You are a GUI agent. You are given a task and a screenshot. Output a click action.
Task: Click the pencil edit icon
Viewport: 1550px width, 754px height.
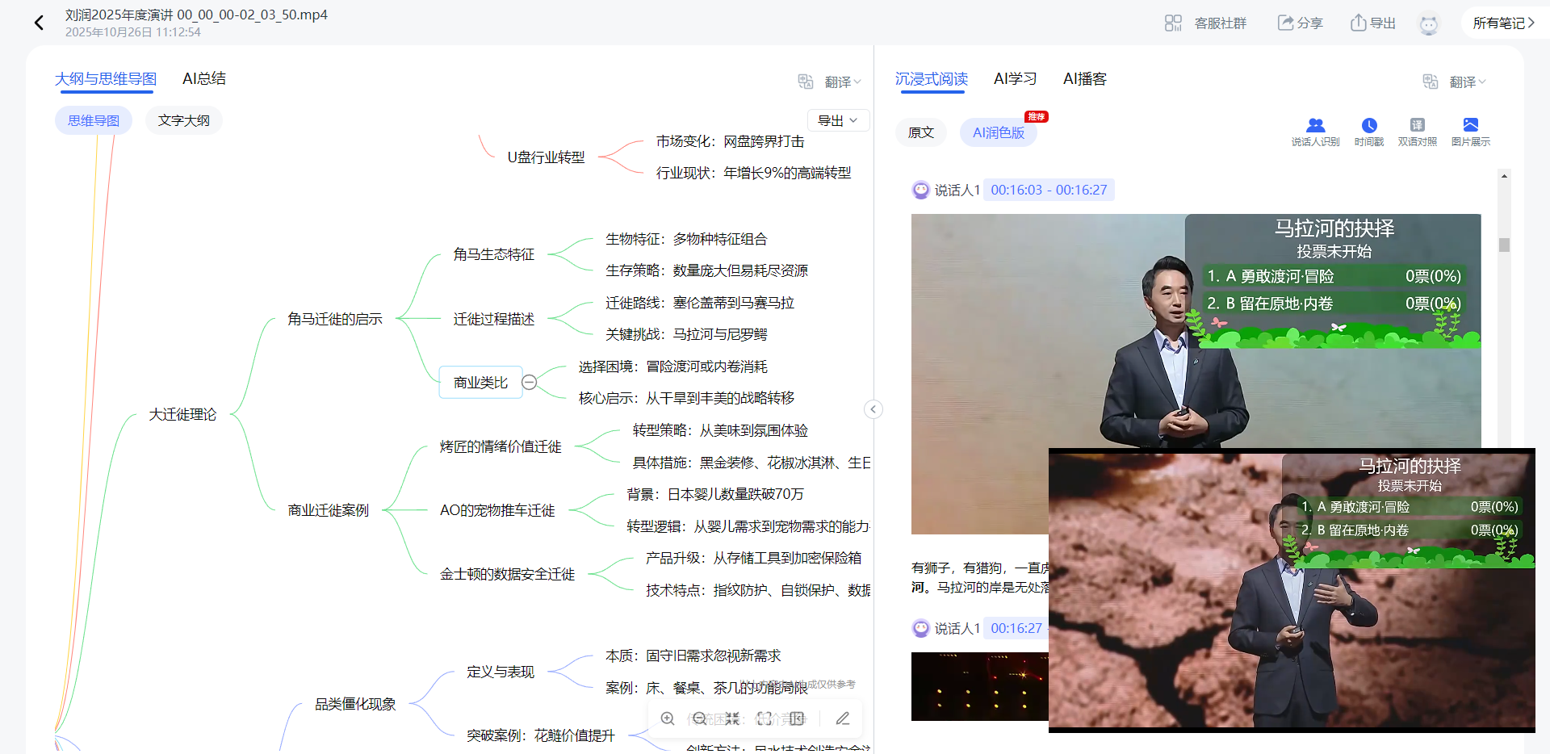point(843,718)
